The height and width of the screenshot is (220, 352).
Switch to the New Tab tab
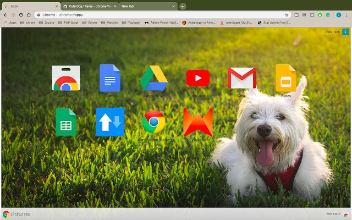[146, 6]
